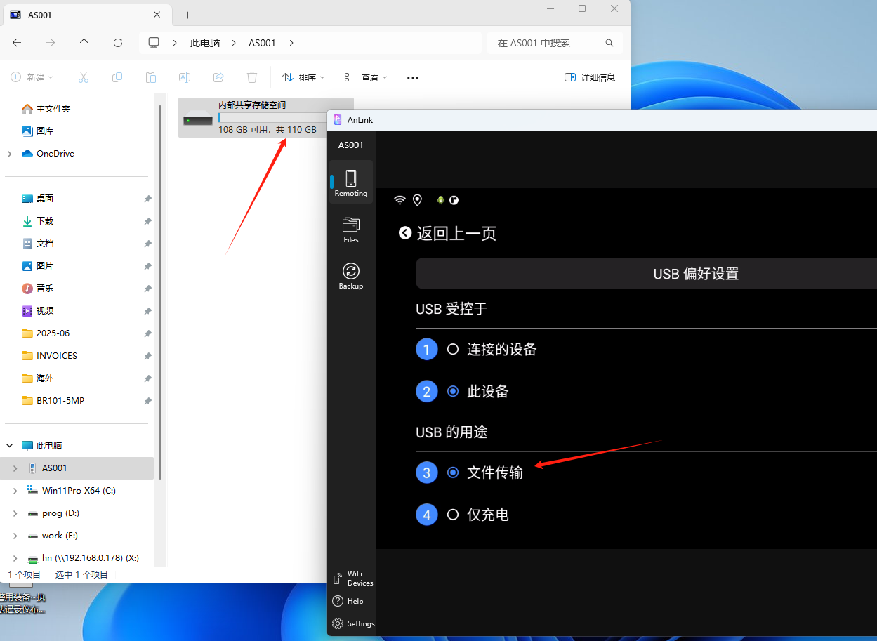This screenshot has width=877, height=641.
Task: Click 此电脑 in the address breadcrumb
Action: (x=205, y=43)
